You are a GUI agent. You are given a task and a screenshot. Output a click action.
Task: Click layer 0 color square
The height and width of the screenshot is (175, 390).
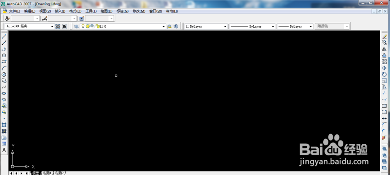tap(101, 26)
